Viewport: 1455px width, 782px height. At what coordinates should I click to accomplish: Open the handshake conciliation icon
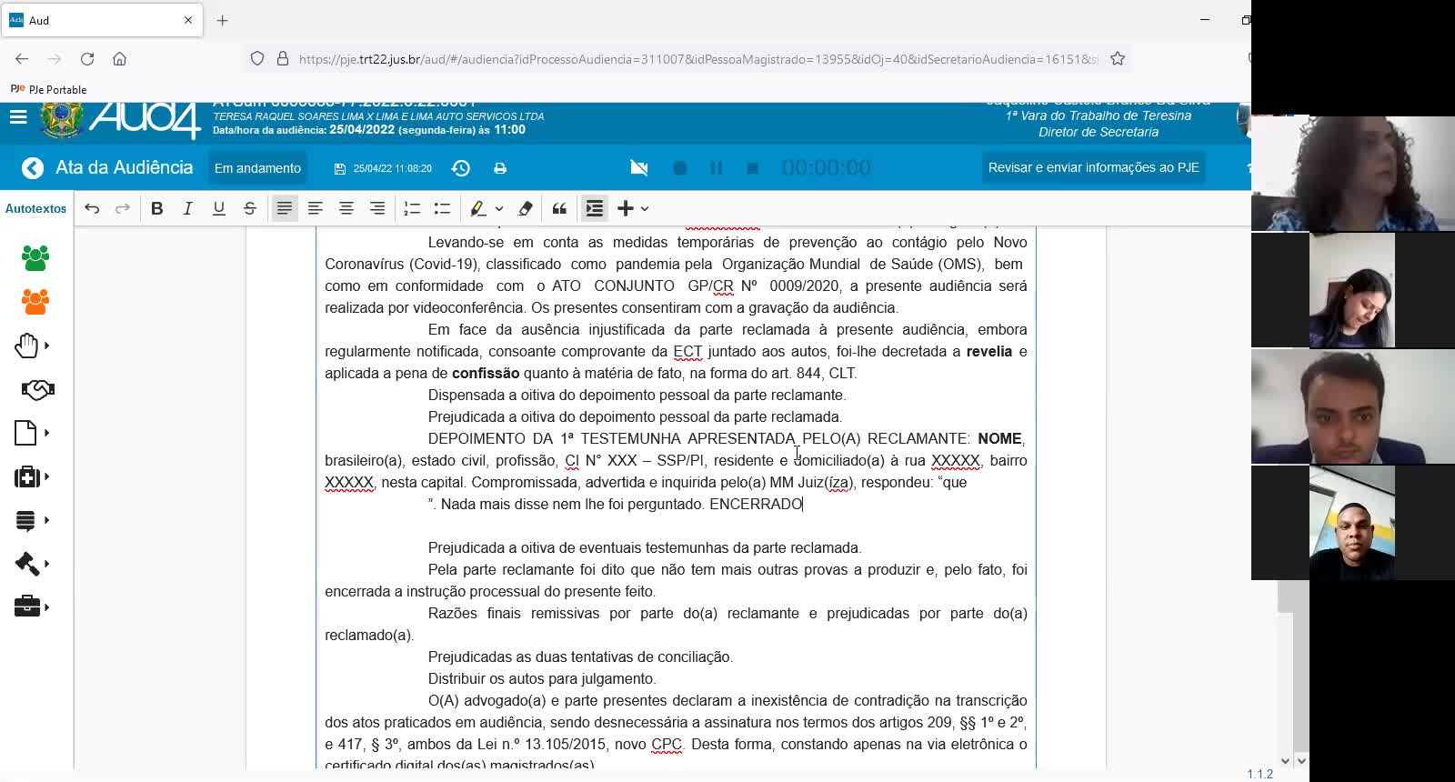click(37, 389)
